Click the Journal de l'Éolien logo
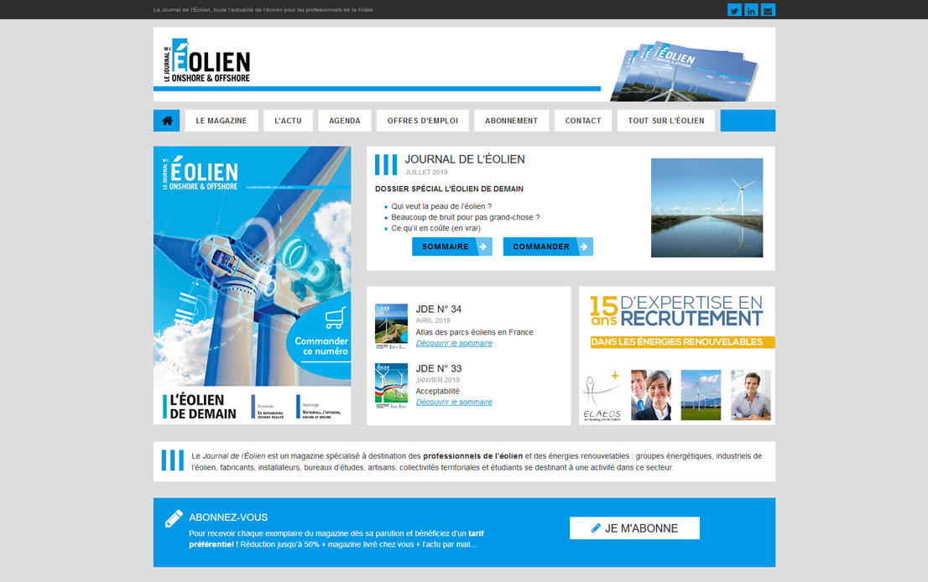The height and width of the screenshot is (582, 928). click(x=206, y=60)
